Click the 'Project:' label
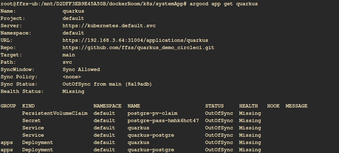This screenshot has height=153, width=339. (x=13, y=19)
